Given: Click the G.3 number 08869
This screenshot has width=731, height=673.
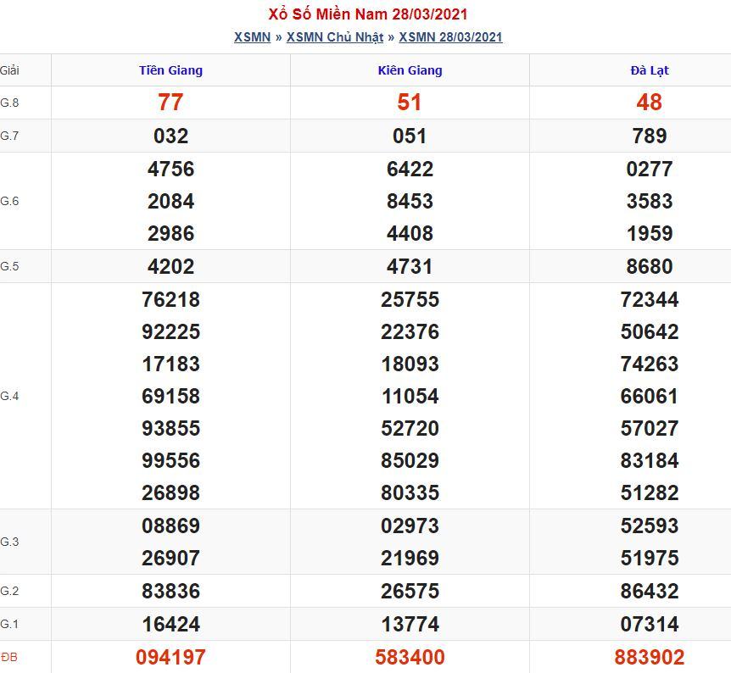Looking at the screenshot, I should pyautogui.click(x=170, y=526).
